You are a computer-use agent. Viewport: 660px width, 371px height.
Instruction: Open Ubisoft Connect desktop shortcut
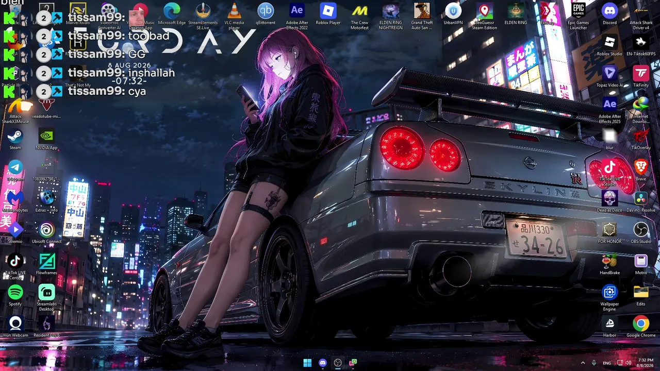pyautogui.click(x=46, y=233)
